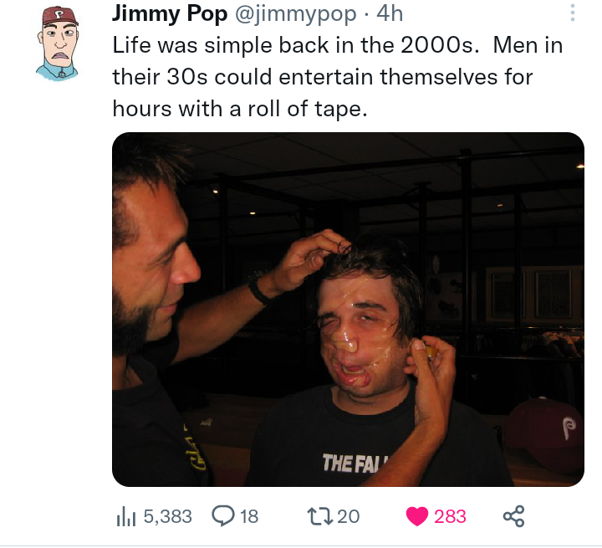Open the three-dot More options menu
Image resolution: width=602 pixels, height=548 pixels.
tap(572, 14)
